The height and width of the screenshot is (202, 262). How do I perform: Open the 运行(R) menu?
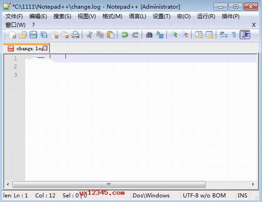(x=206, y=16)
